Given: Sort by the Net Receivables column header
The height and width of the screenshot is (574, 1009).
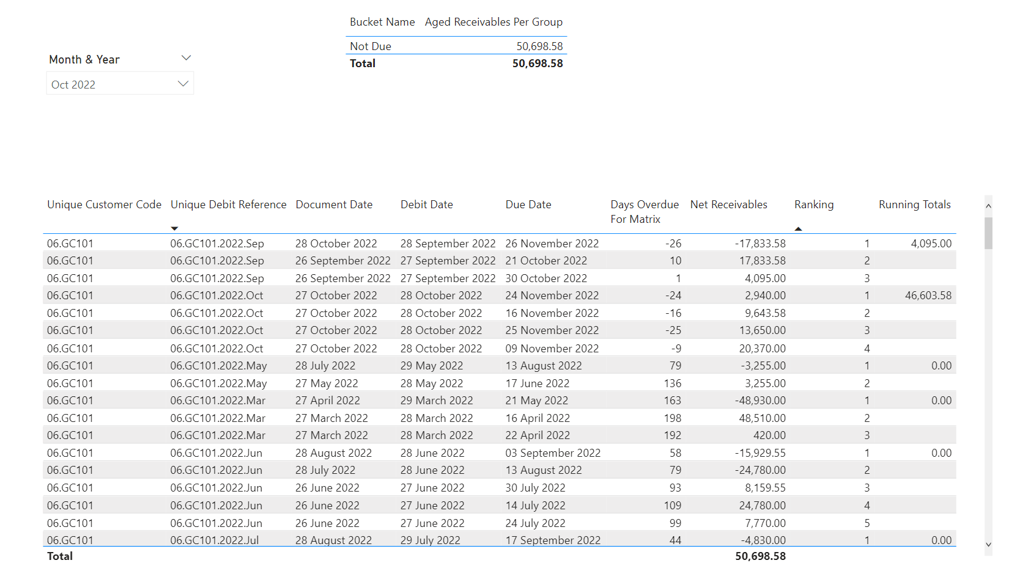Looking at the screenshot, I should 728,205.
